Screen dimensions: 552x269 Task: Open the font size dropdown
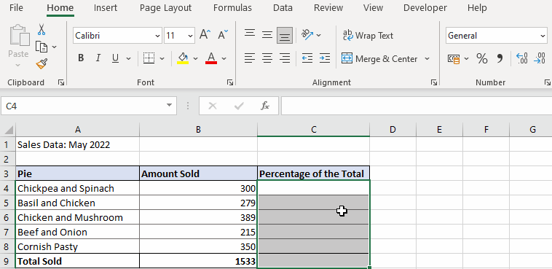tap(190, 36)
